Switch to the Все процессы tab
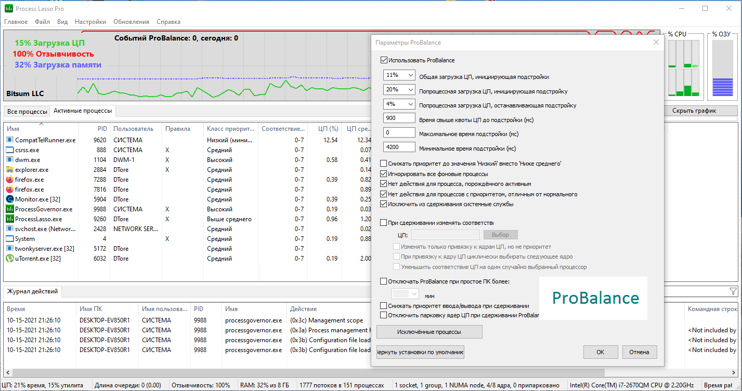The height and width of the screenshot is (391, 742). point(27,112)
